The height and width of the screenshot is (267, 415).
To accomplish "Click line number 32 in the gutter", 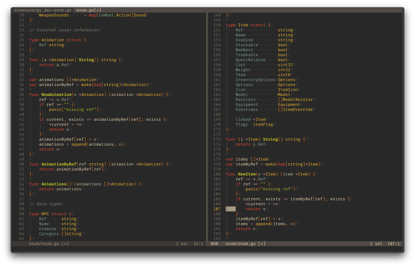I will pos(21,75).
